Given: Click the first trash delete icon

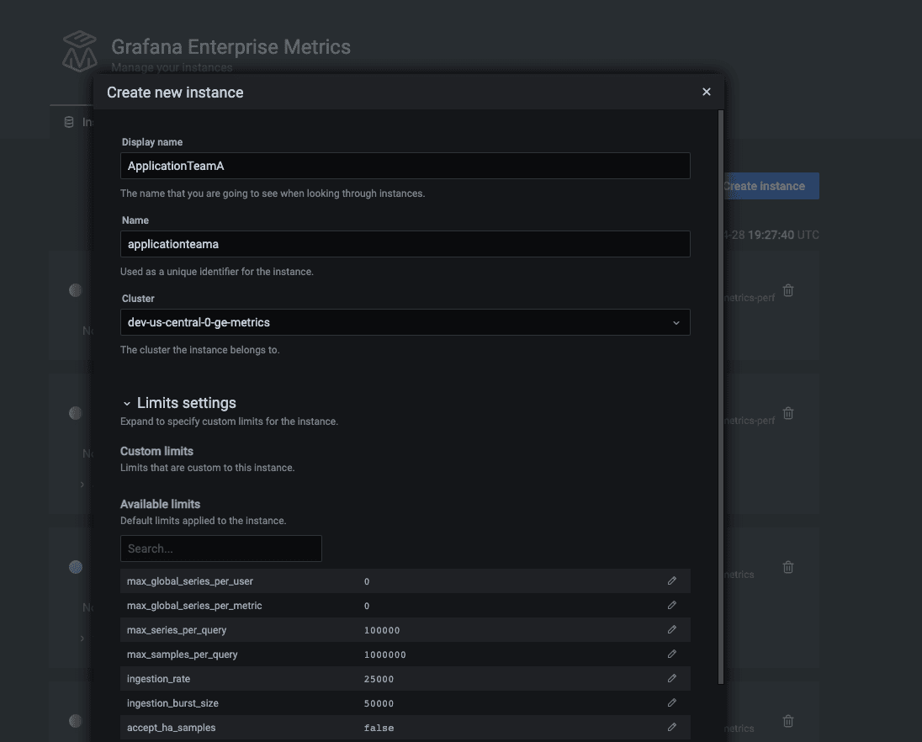Looking at the screenshot, I should click(x=788, y=290).
